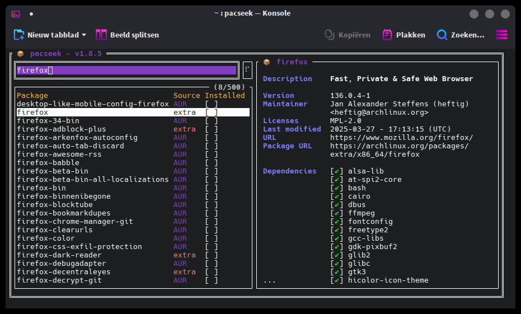The width and height of the screenshot is (521, 314).
Task: Open the archlinux.org Package URL link
Action: (399, 150)
